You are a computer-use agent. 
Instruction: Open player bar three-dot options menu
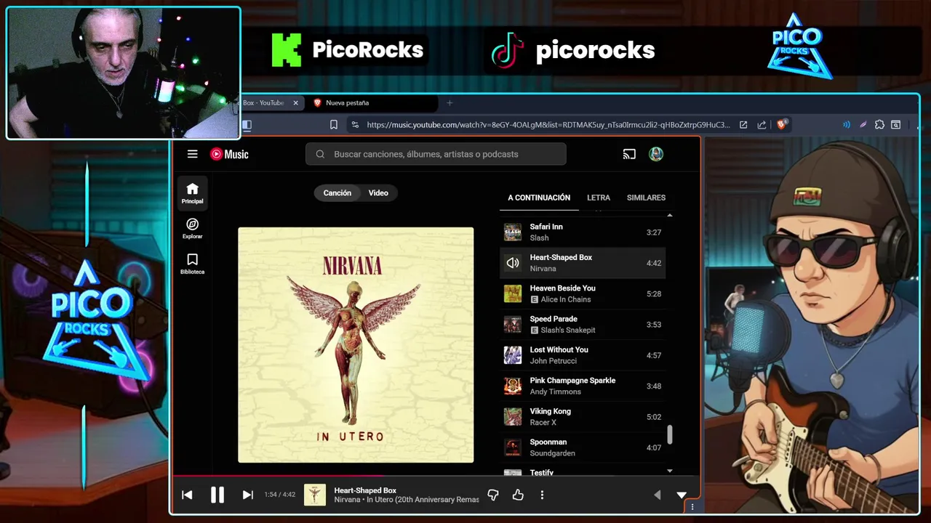tap(542, 495)
